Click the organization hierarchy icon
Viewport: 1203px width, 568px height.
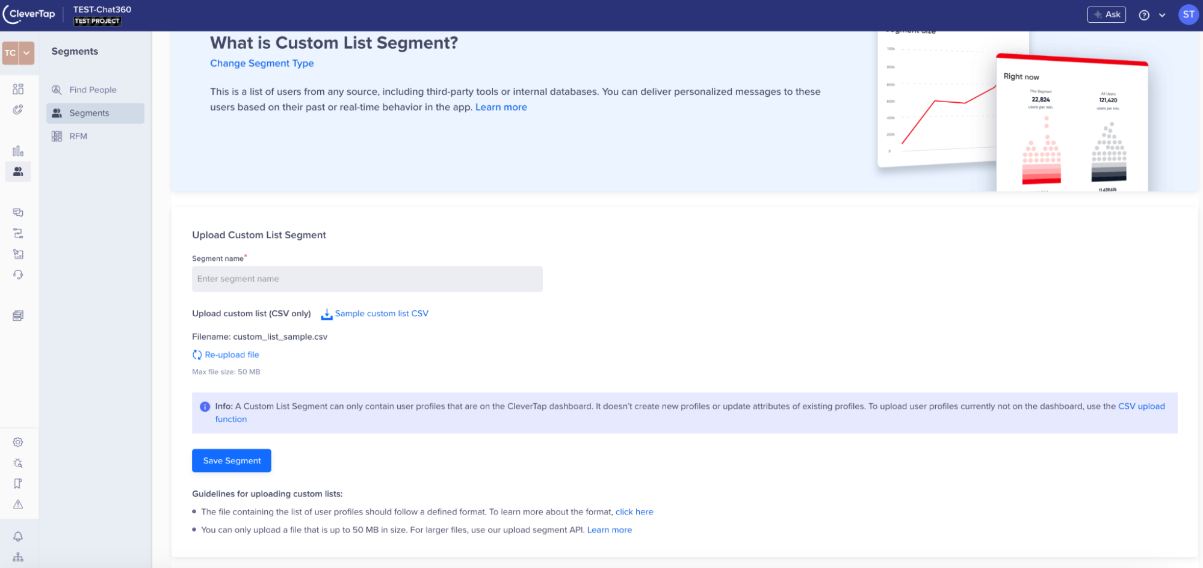point(18,557)
